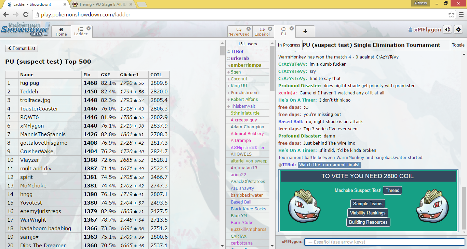Open the Chrome menu hamburger icon

(460, 15)
